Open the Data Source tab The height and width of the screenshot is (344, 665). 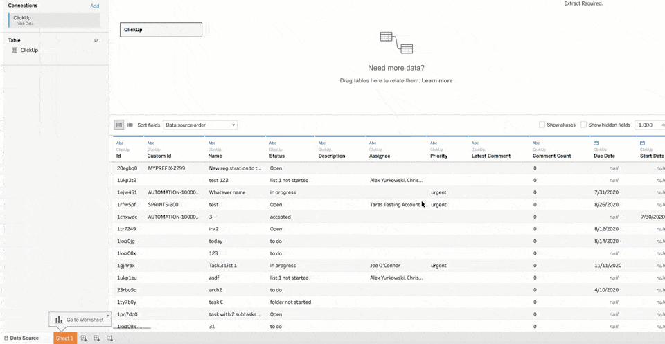tap(21, 338)
